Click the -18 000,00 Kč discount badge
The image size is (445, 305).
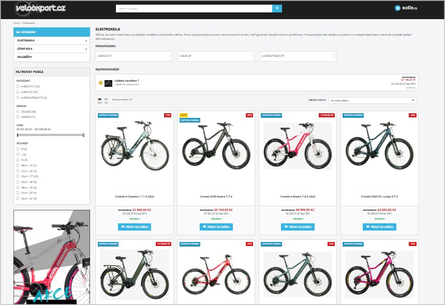tap(164, 244)
